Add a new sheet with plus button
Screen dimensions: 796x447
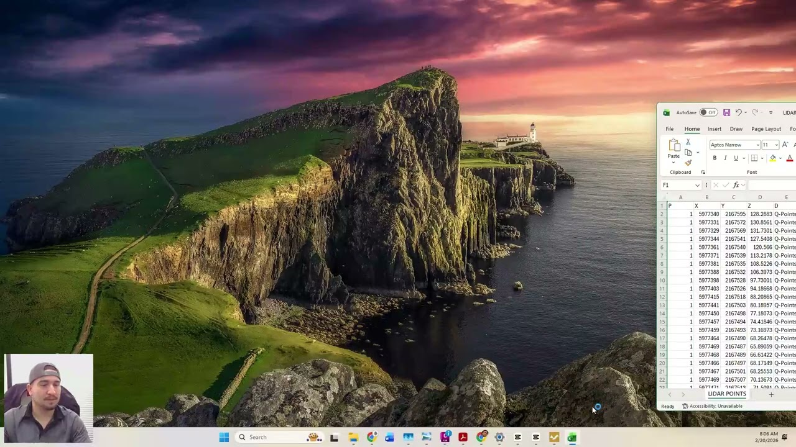point(771,394)
